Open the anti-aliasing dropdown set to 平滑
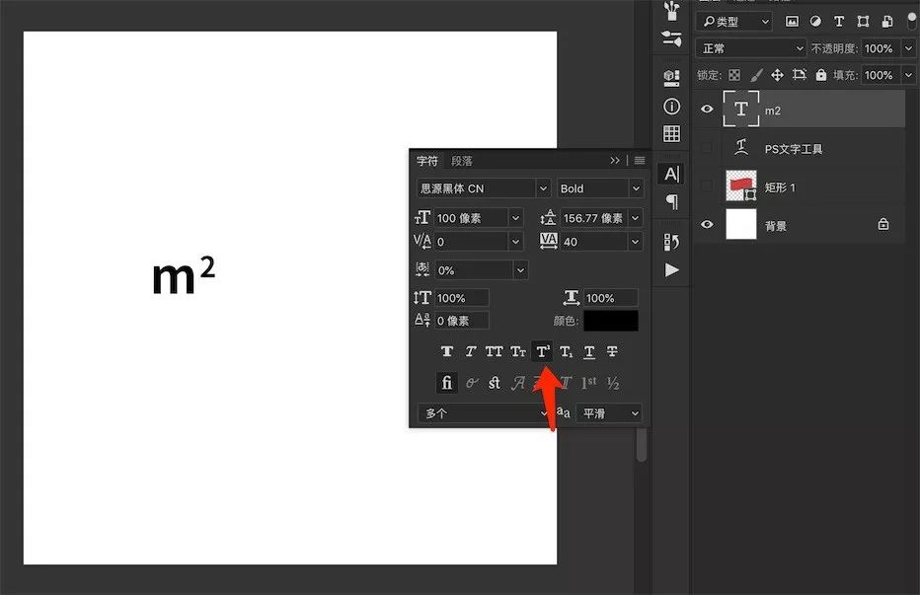The image size is (920, 595). point(608,412)
